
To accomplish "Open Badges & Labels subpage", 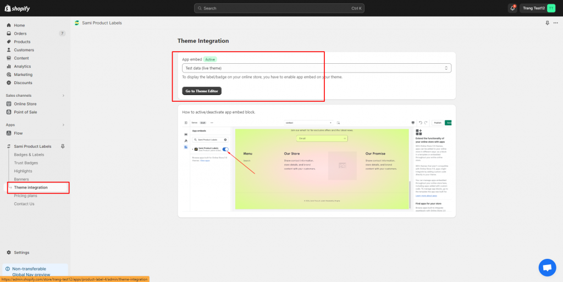I will click(29, 155).
